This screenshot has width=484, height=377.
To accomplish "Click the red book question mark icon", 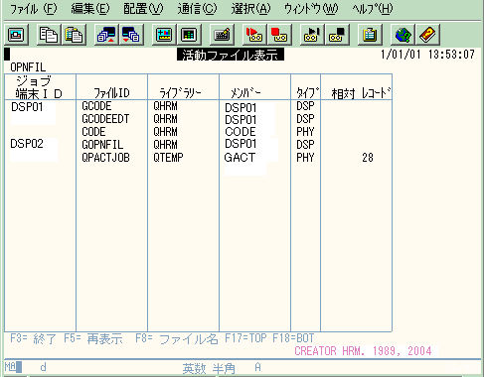I will 427,35.
